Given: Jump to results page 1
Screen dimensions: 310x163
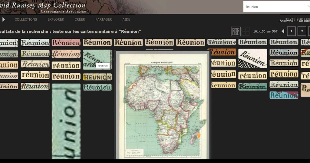Looking at the screenshot, I should coord(291,31).
